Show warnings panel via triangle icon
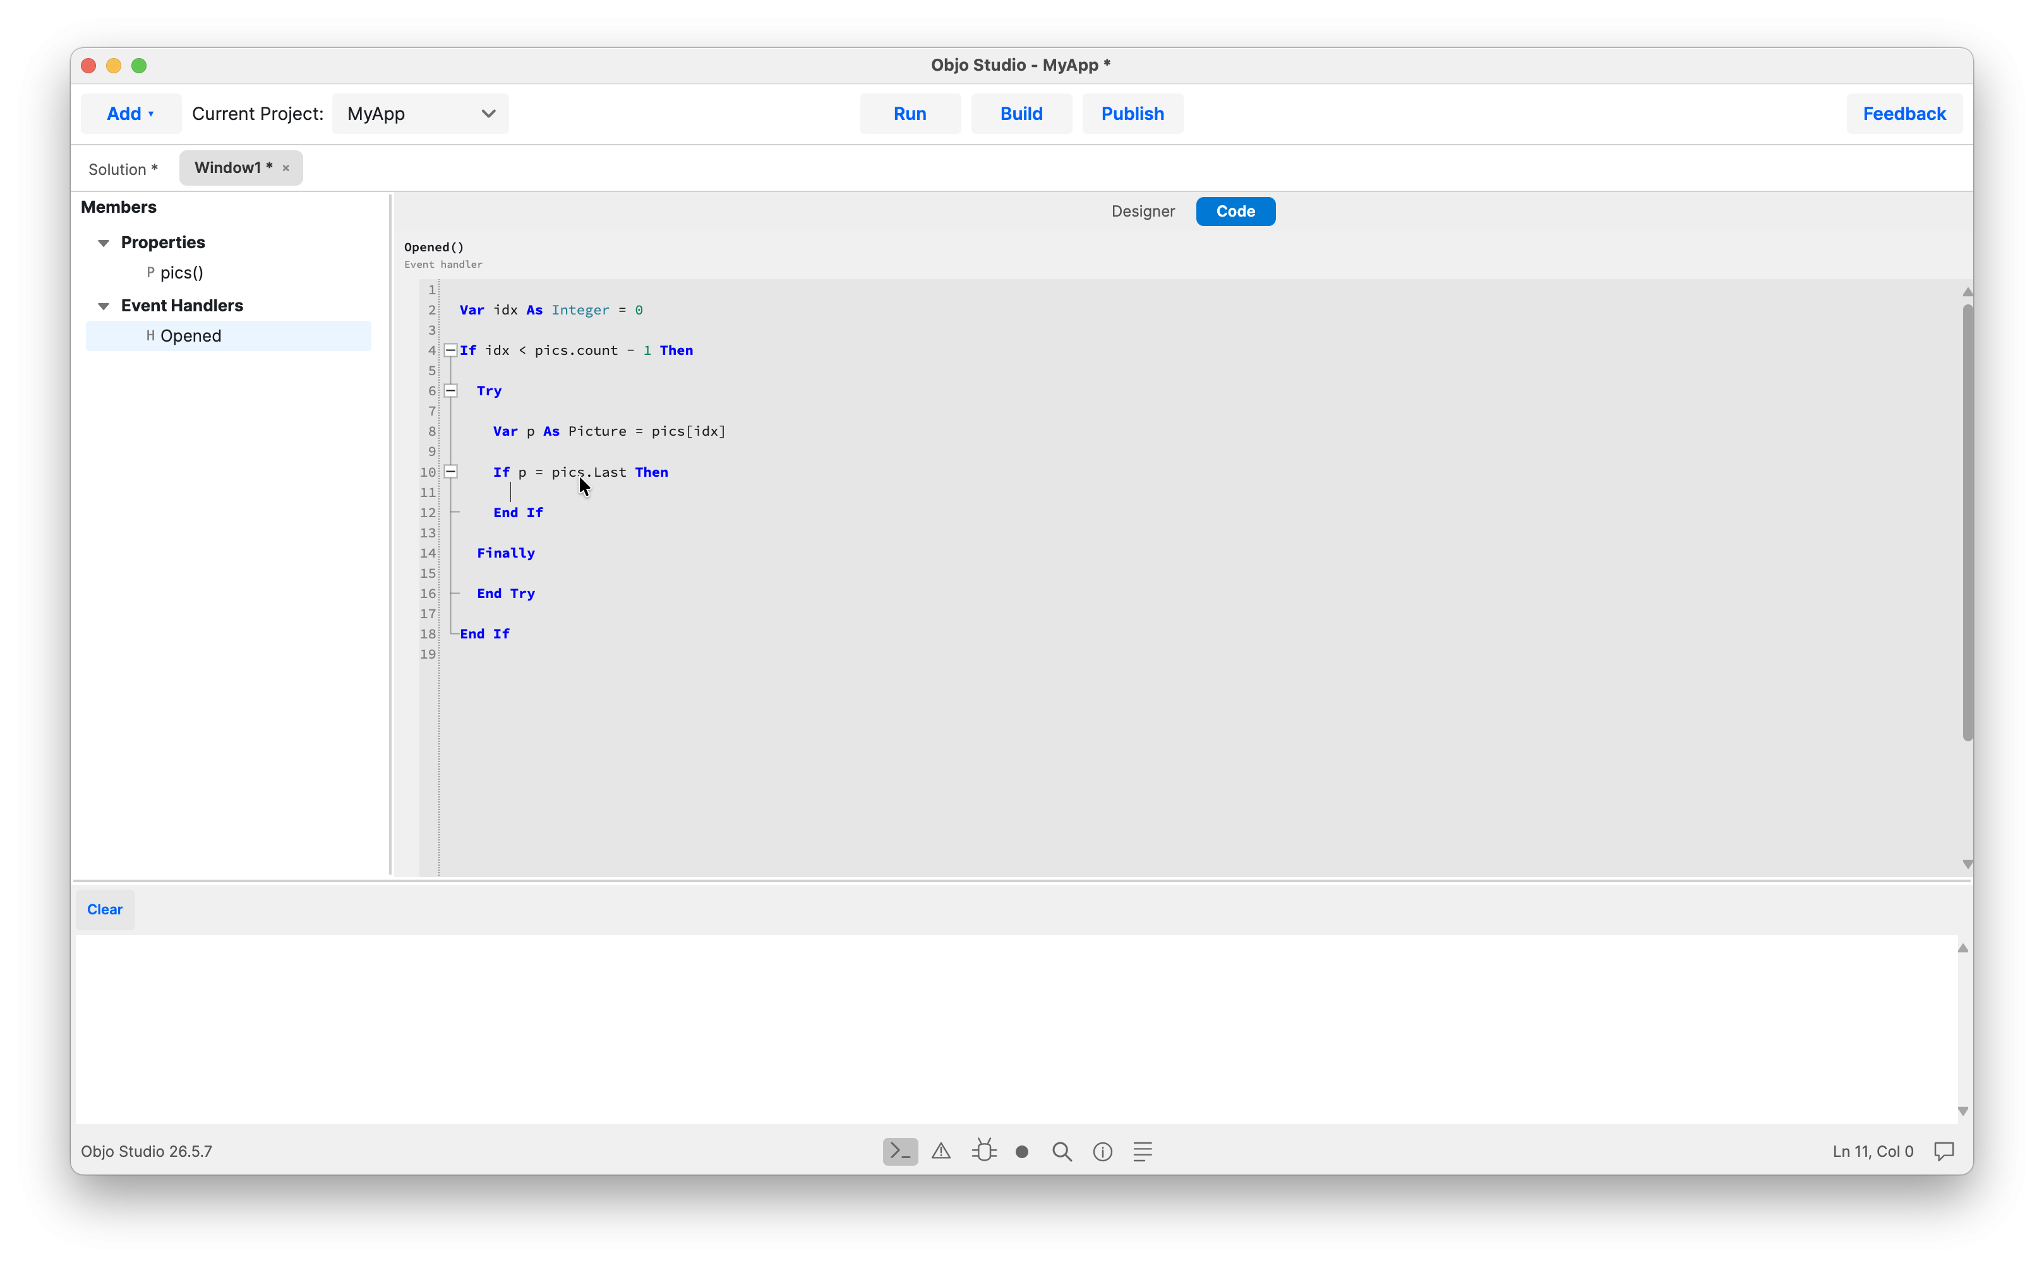This screenshot has width=2044, height=1268. [x=941, y=1151]
